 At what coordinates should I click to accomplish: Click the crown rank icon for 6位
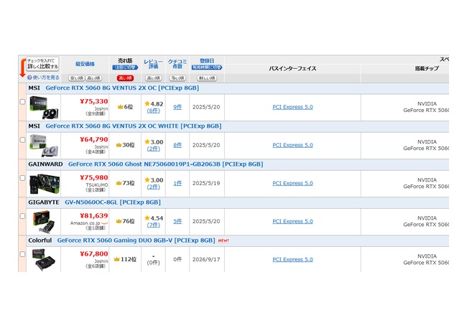(120, 107)
